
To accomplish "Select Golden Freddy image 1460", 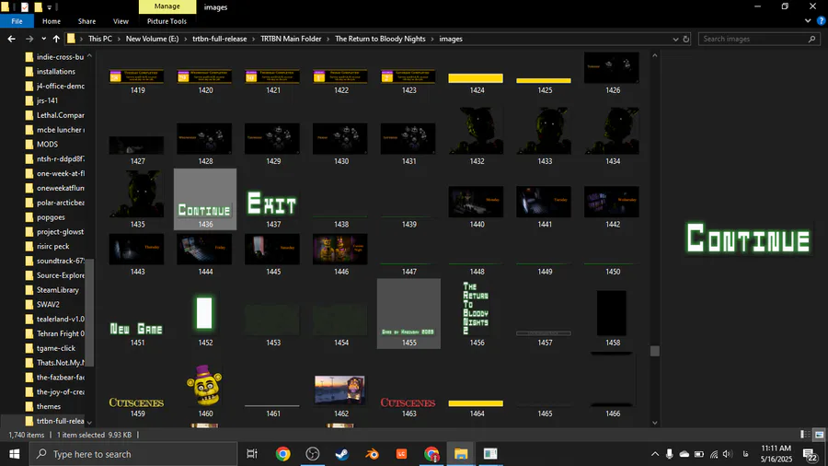I will coord(205,386).
